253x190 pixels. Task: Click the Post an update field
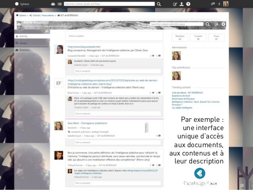[114, 36]
